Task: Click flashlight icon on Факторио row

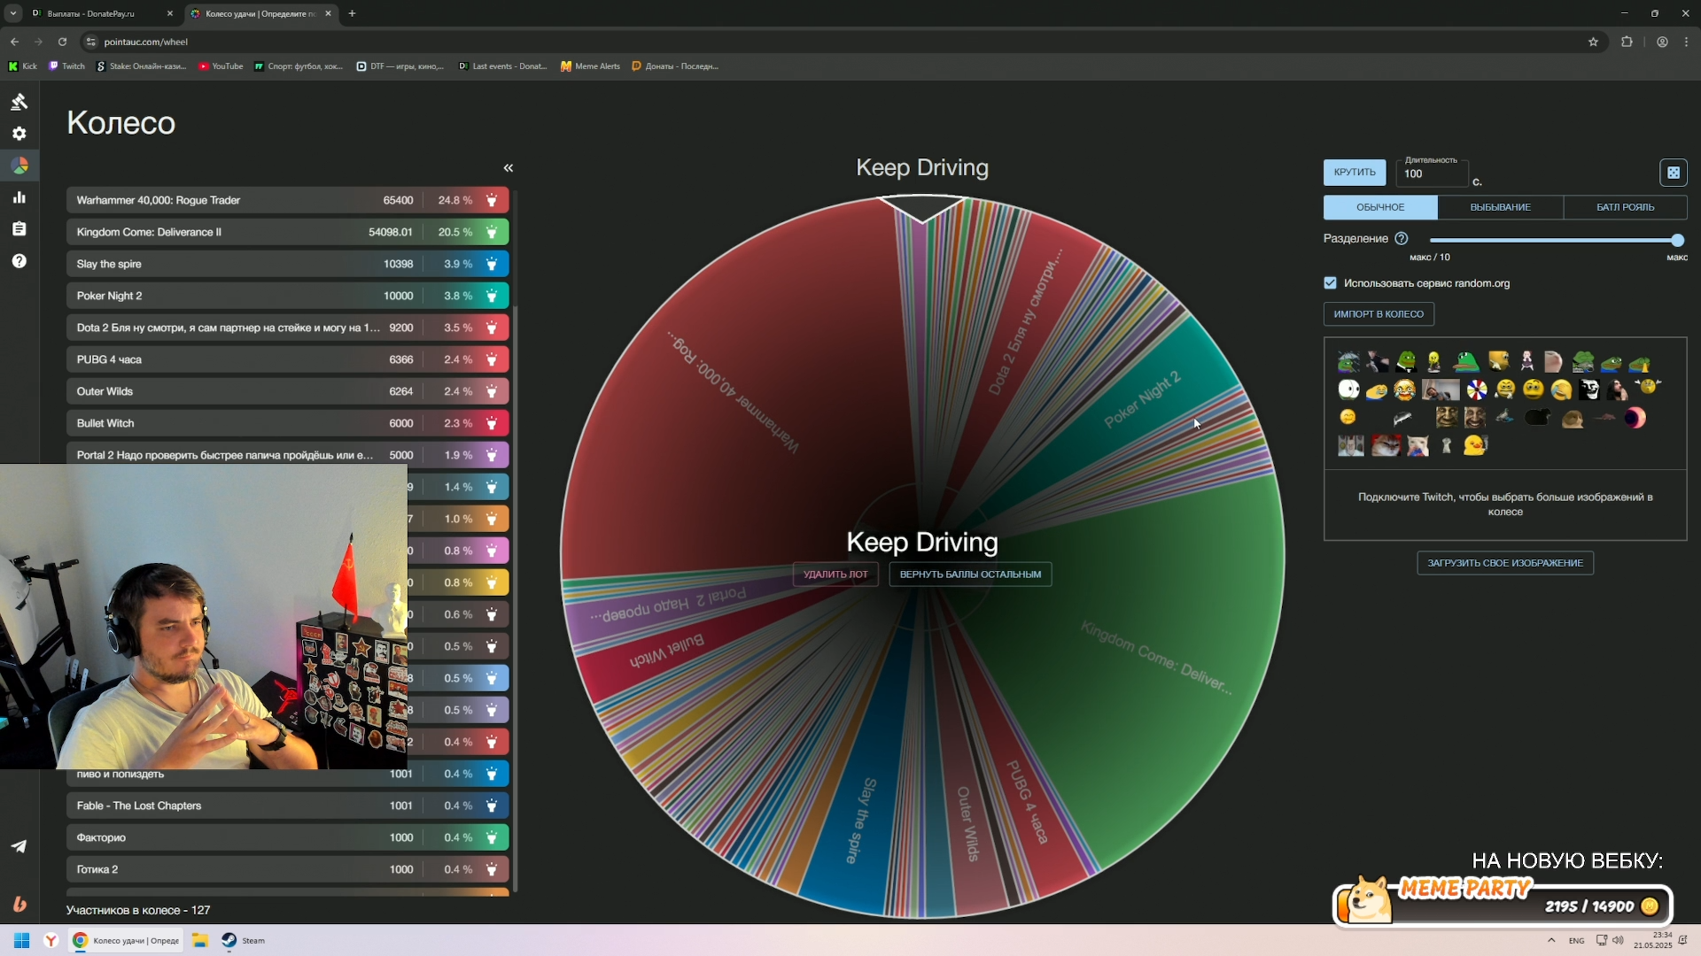Action: click(492, 837)
